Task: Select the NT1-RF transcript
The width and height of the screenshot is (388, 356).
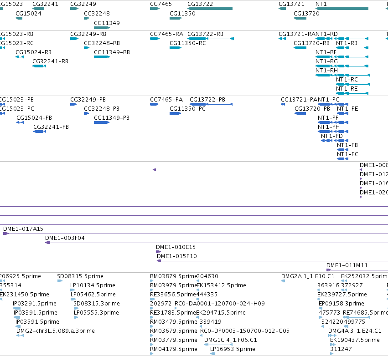Action: tap(342, 57)
